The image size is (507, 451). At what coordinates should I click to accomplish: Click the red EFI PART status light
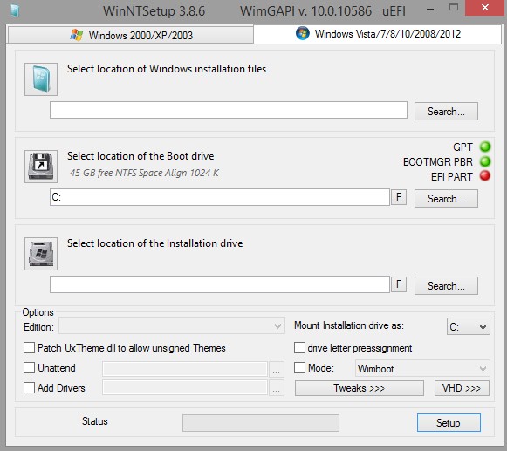pyautogui.click(x=485, y=176)
